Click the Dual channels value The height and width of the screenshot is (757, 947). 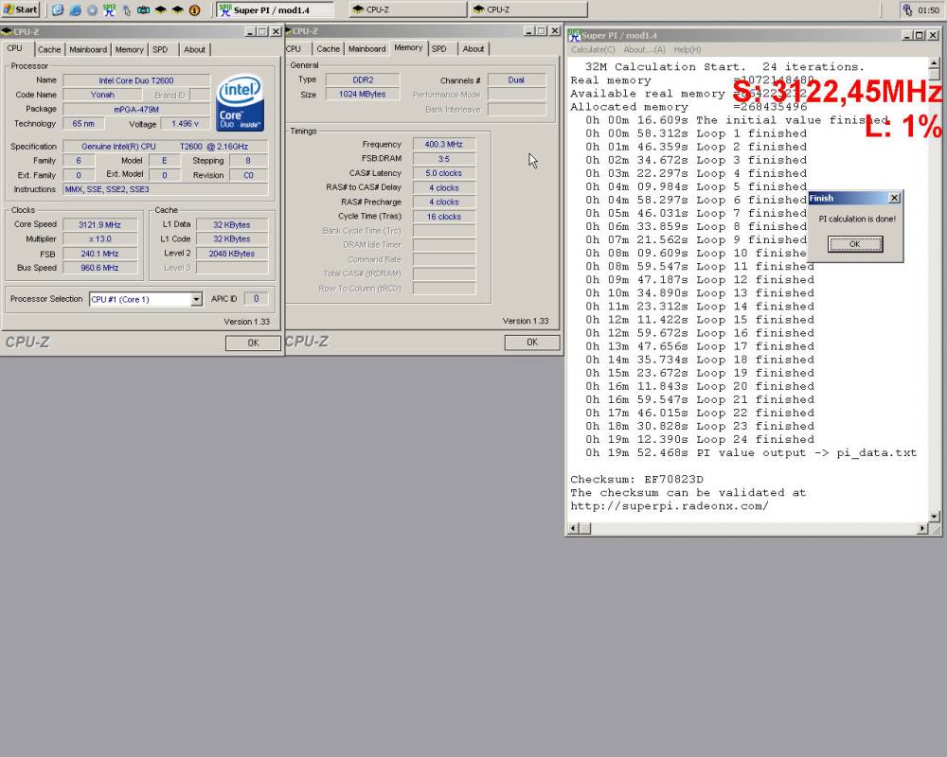click(x=516, y=79)
